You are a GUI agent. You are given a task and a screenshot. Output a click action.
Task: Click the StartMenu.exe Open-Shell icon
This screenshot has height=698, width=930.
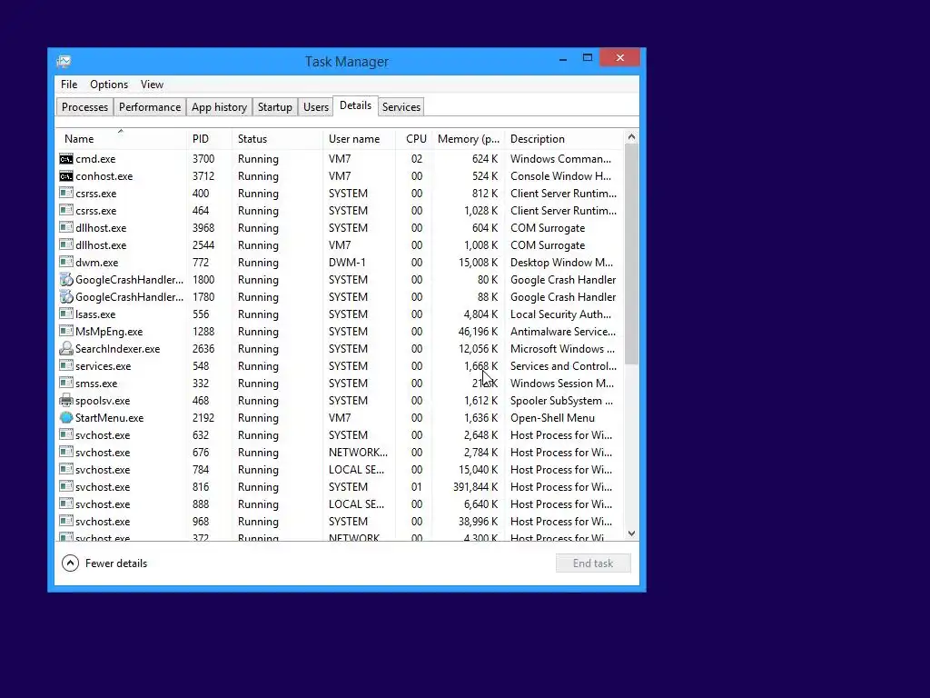66,418
